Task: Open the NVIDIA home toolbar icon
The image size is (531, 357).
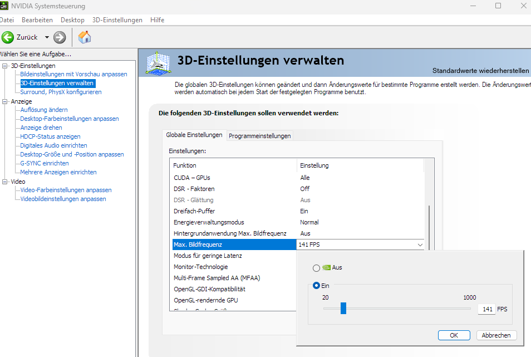Action: pyautogui.click(x=84, y=37)
